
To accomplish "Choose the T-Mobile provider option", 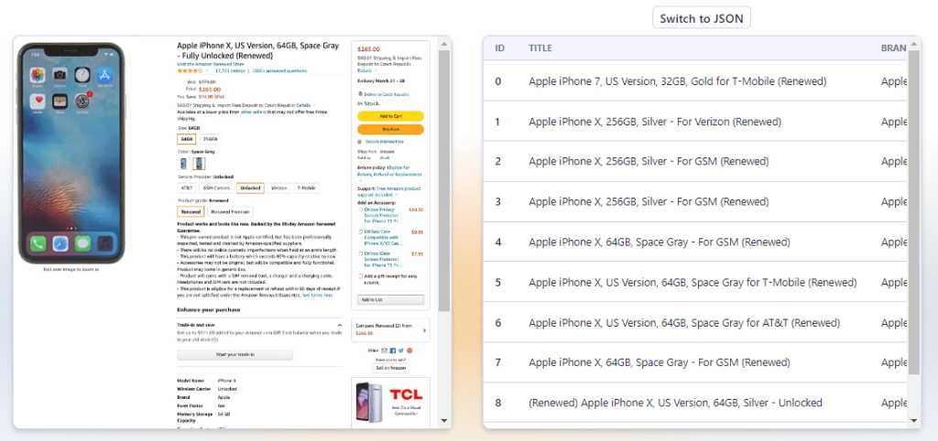I will (x=306, y=188).
